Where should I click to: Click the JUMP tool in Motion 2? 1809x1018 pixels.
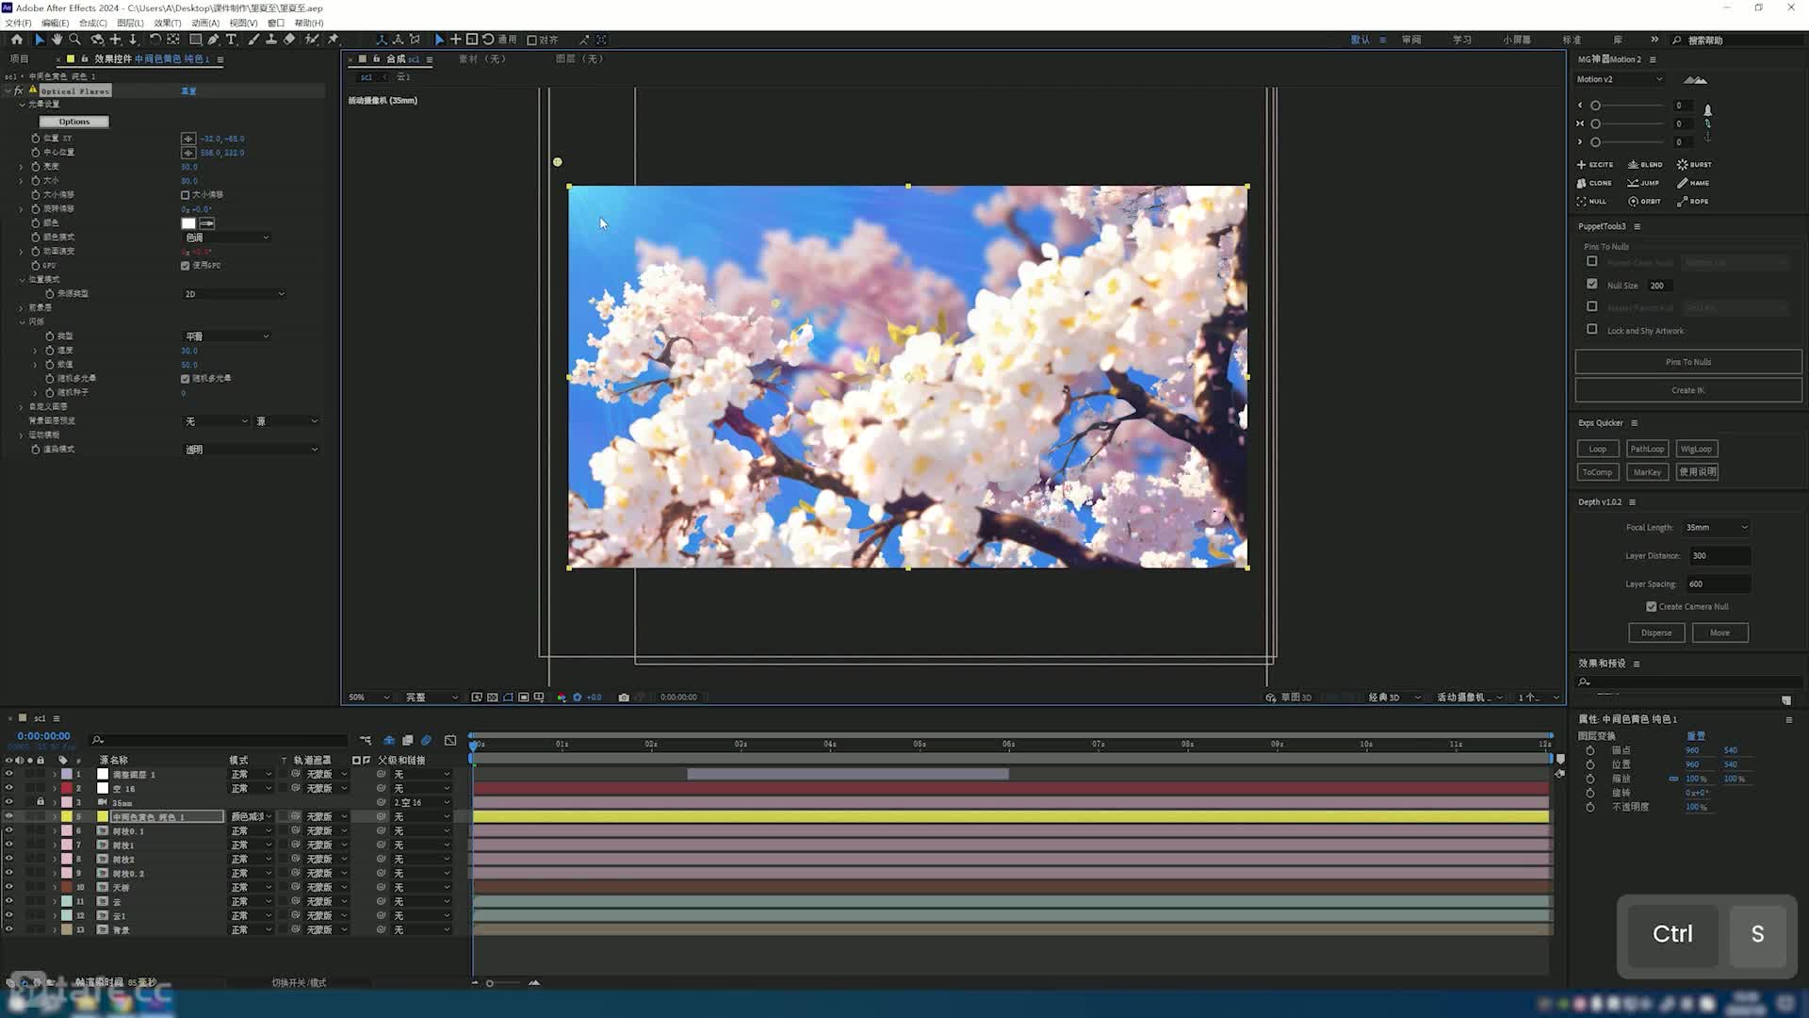[x=1643, y=183]
